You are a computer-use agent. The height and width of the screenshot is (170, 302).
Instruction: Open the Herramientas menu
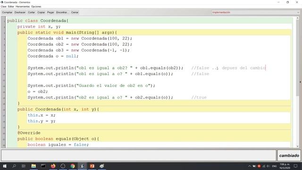tap(23, 7)
